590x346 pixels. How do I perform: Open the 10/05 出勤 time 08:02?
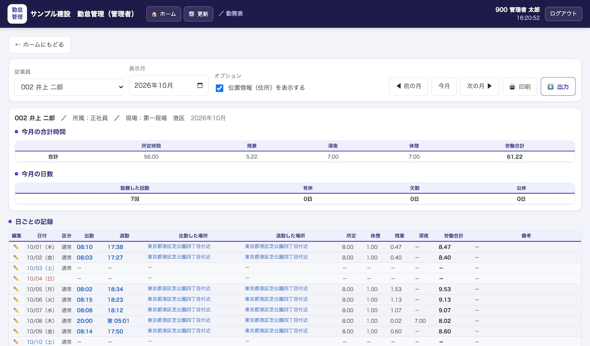tap(85, 289)
